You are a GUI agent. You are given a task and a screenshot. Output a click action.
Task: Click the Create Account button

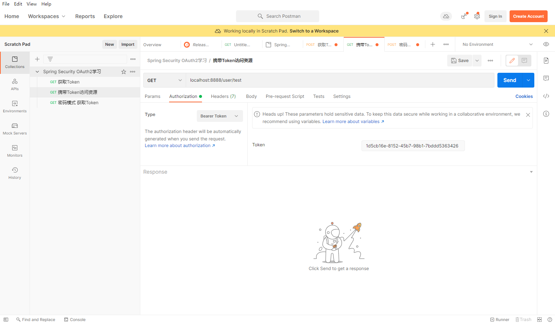[528, 16]
